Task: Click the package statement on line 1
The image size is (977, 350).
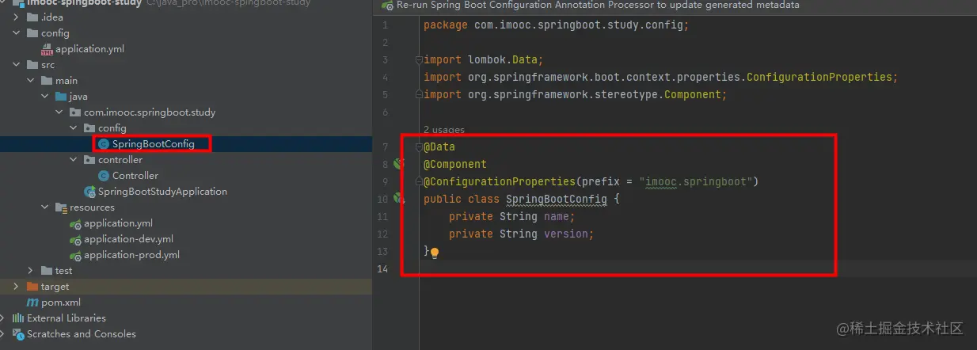Action: 557,25
